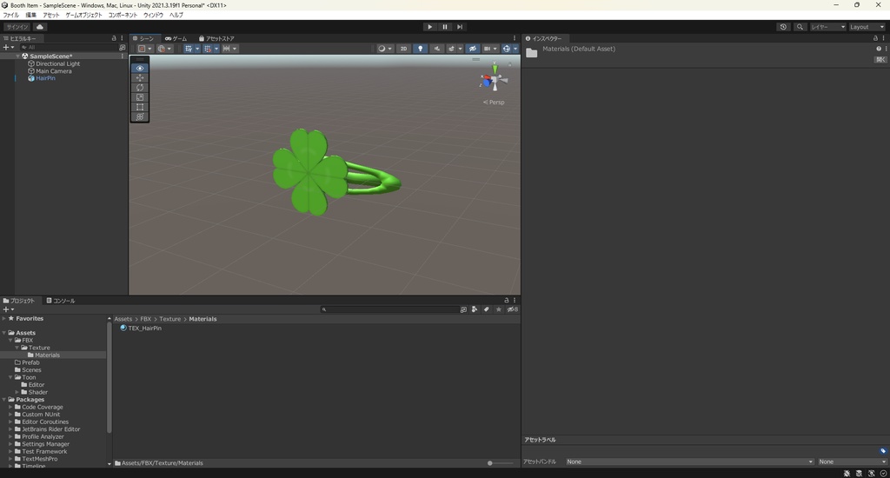Click the cloud services icon

click(40, 27)
